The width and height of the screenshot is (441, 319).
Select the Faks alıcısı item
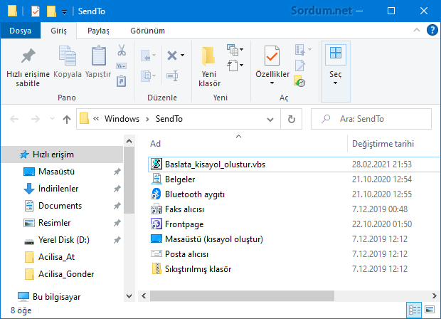click(294, 209)
